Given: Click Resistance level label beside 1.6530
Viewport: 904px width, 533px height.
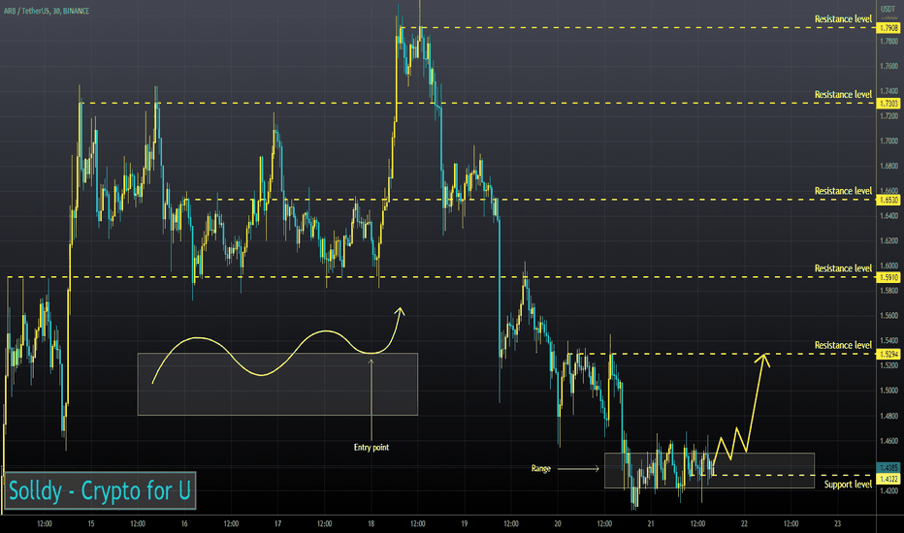Looking at the screenshot, I should point(843,191).
